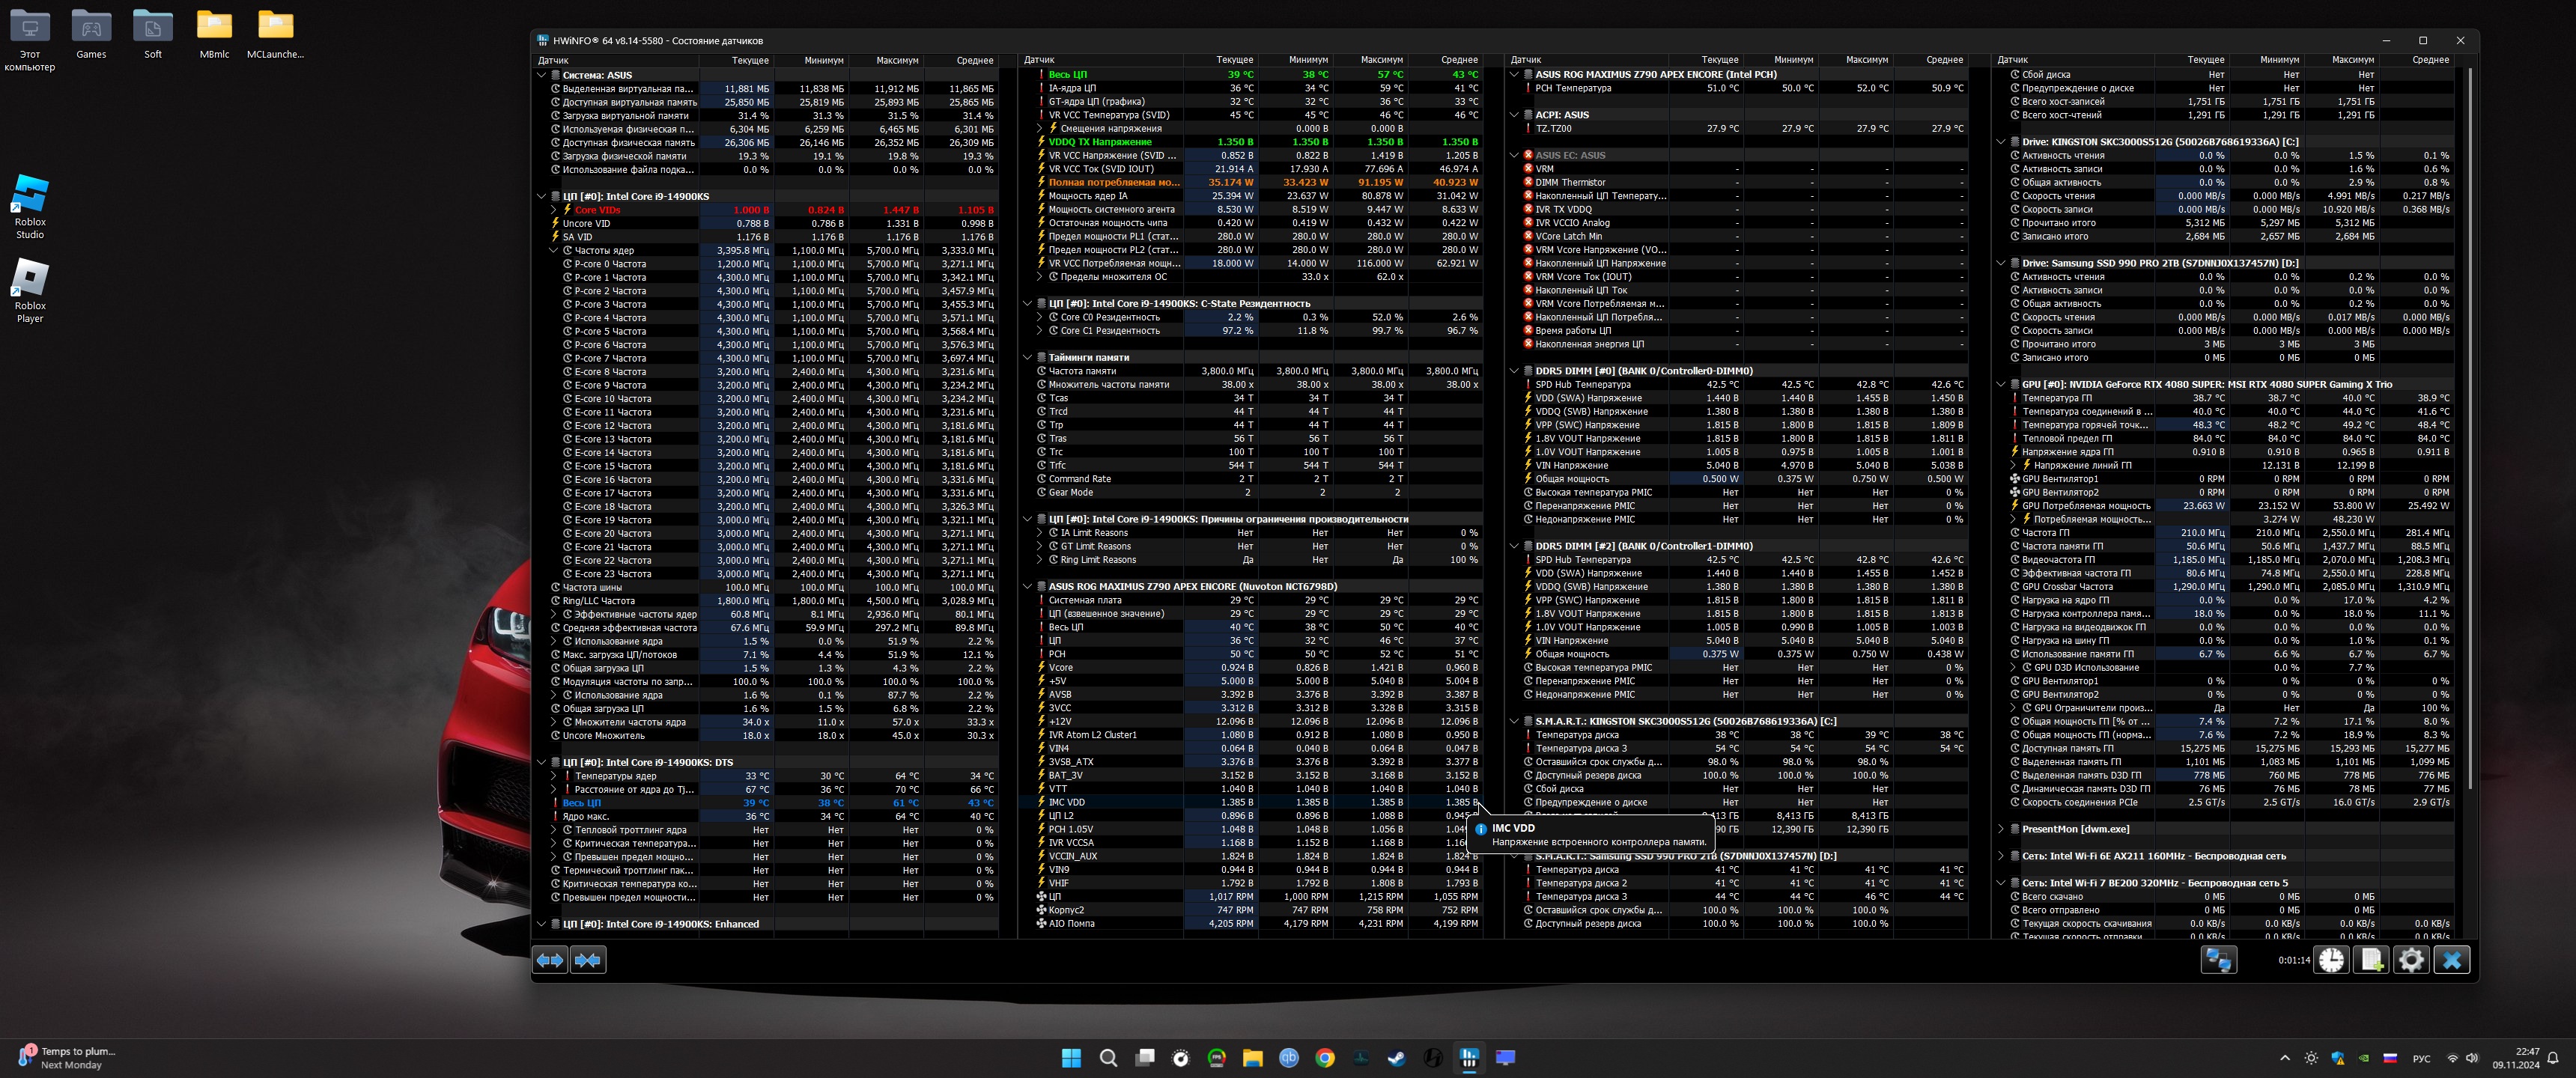
Task: Click the shrink panels inward arrows button
Action: (588, 960)
